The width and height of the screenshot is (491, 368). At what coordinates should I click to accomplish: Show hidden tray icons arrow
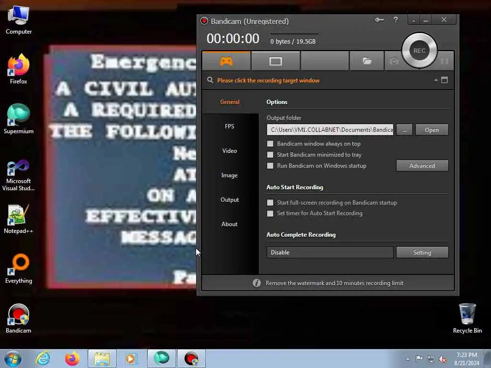point(408,359)
